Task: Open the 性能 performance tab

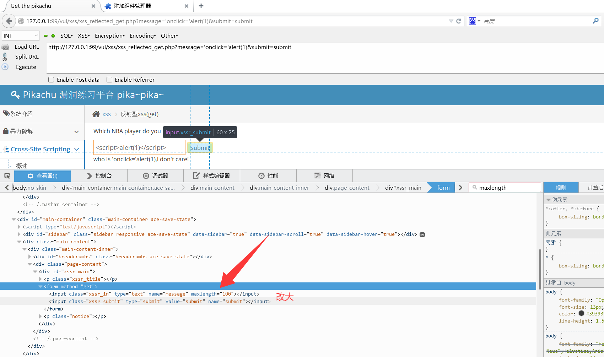Action: click(x=268, y=176)
